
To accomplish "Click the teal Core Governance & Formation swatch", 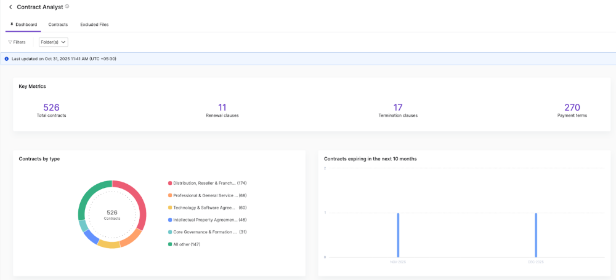I will pos(170,232).
